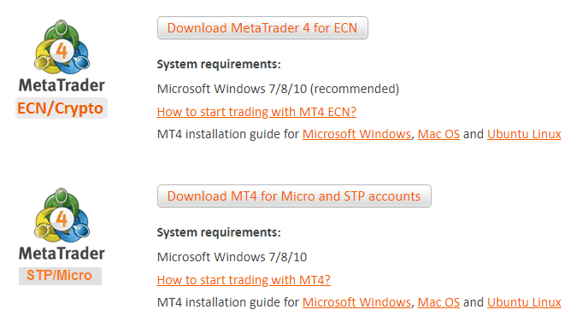Open Mac OS install guide in STP/Micro section
The image size is (588, 327).
pyautogui.click(x=438, y=302)
